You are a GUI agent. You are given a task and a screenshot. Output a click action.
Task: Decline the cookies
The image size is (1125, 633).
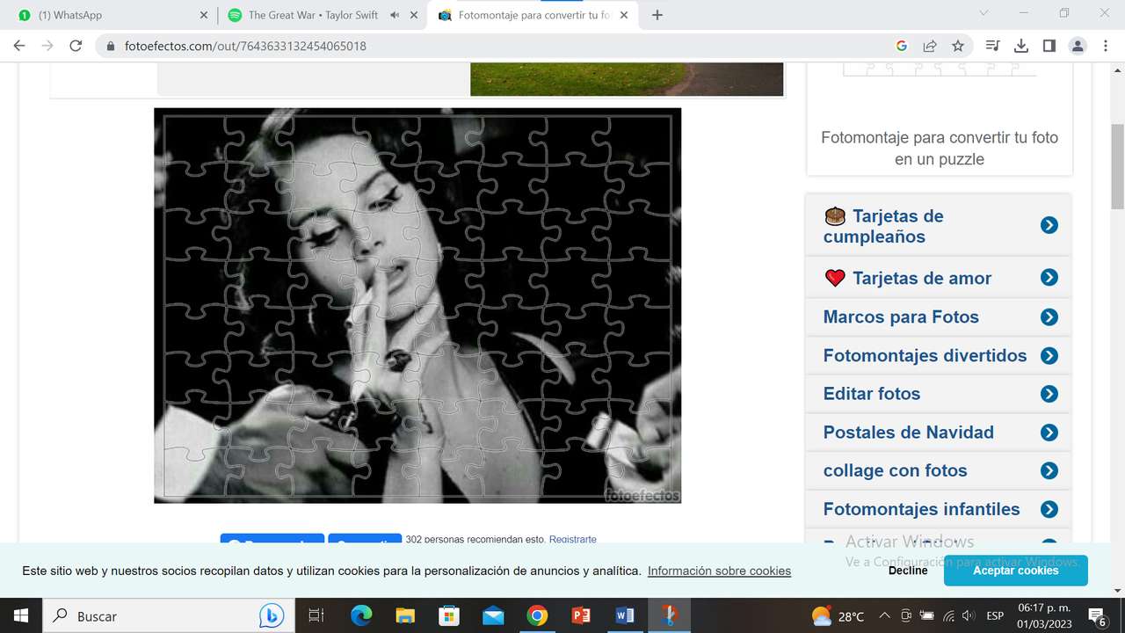pos(908,571)
